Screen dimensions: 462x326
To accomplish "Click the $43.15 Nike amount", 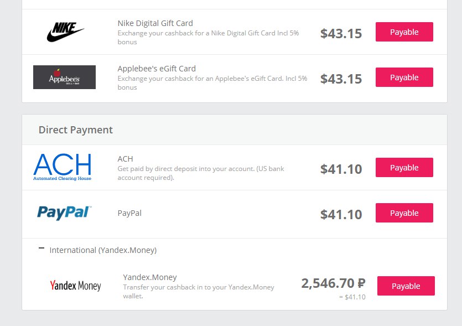I will (x=341, y=34).
